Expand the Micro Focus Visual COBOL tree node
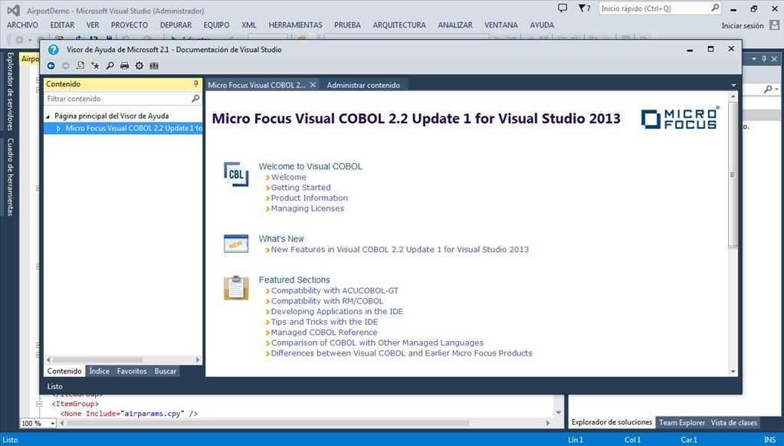The height and width of the screenshot is (446, 784). tap(58, 129)
